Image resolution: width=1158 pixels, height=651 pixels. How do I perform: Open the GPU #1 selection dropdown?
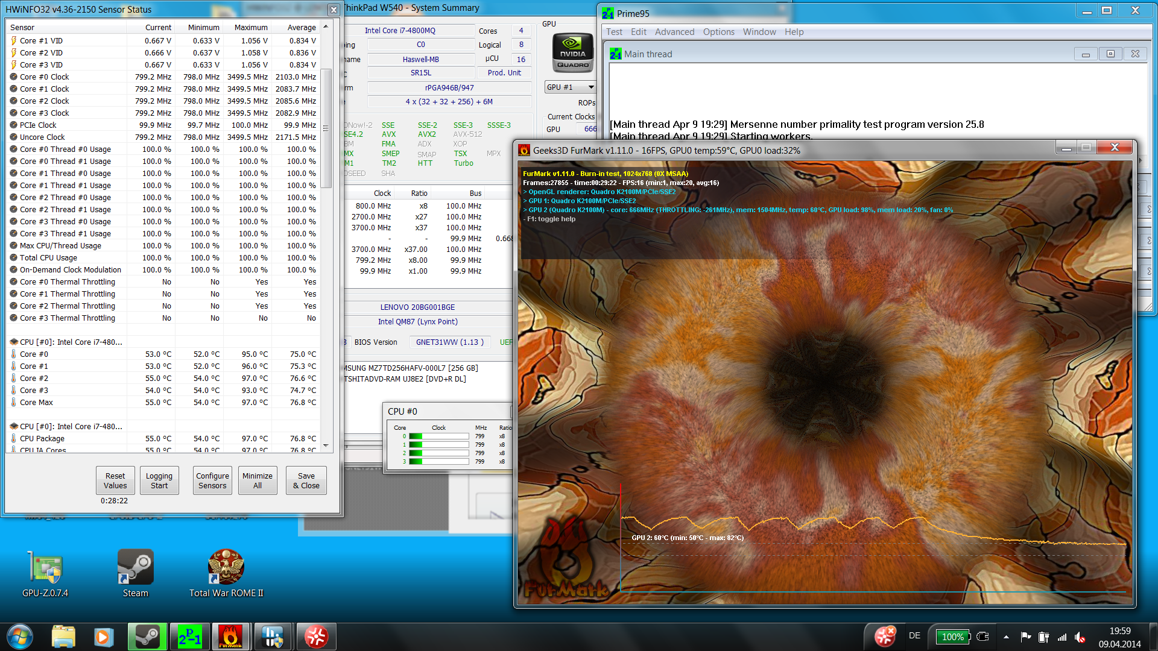pos(569,87)
